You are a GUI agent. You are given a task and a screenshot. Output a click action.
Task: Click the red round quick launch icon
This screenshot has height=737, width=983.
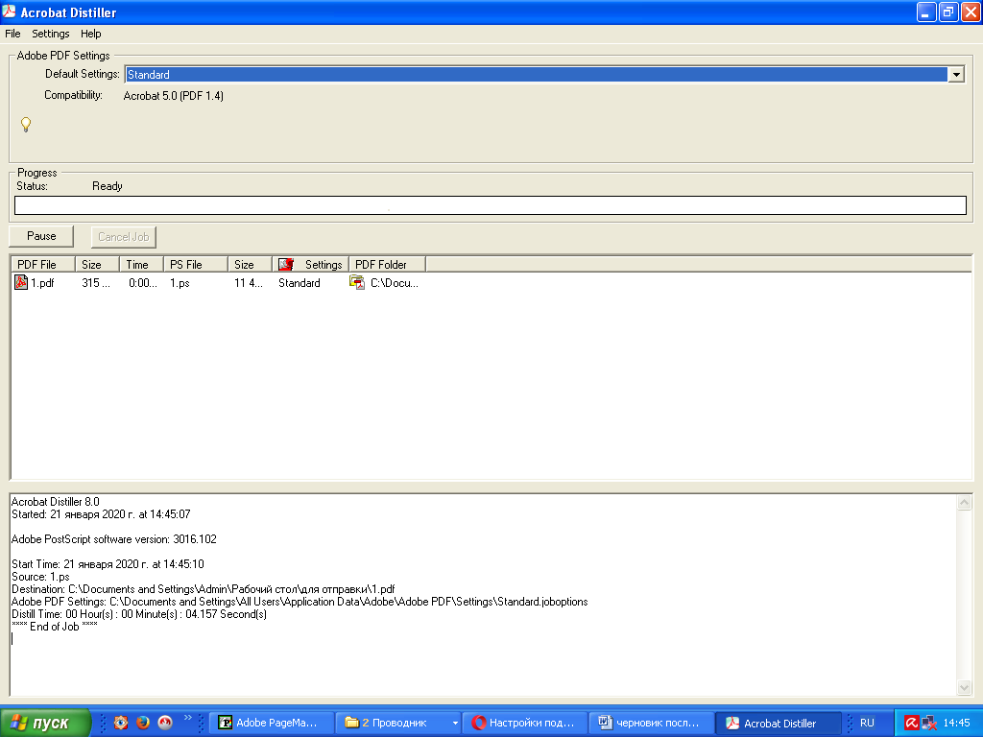pyautogui.click(x=165, y=723)
